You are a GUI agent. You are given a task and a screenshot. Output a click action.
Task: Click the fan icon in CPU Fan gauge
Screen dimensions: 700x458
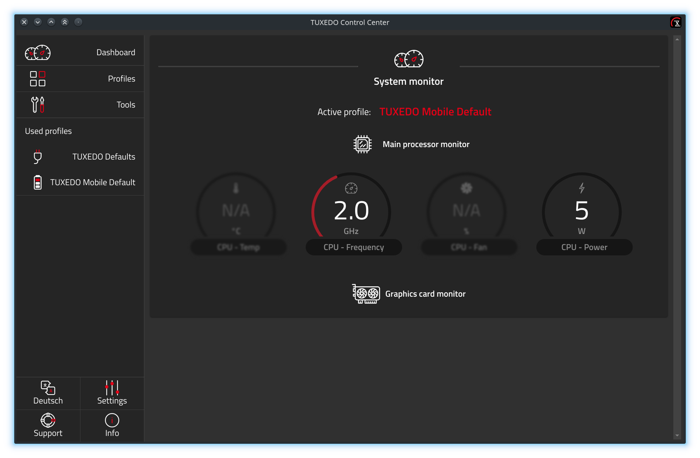(467, 188)
